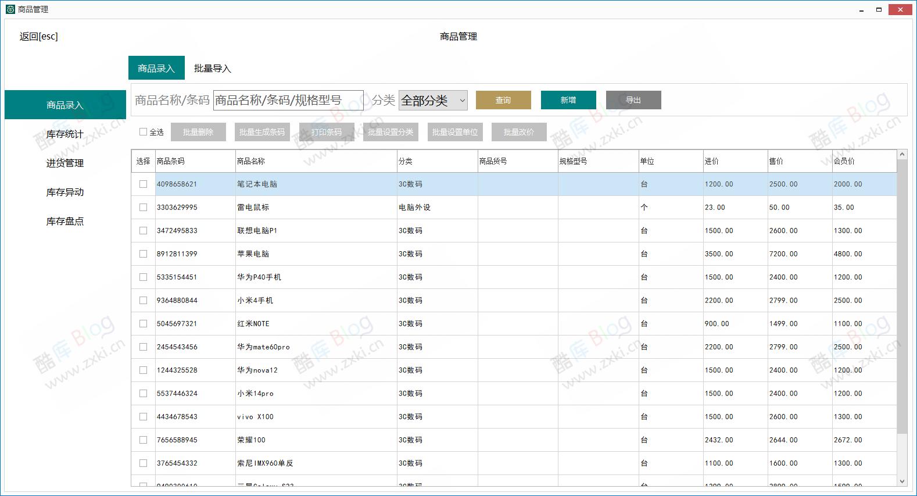Viewport: 917px width, 496px height.
Task: Open the 全部分类 category dropdown
Action: click(433, 101)
